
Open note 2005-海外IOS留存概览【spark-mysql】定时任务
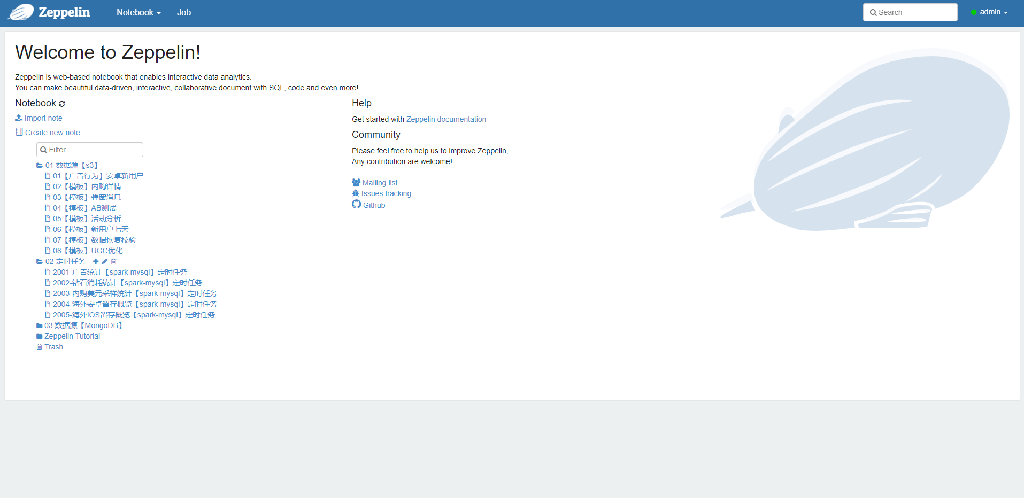(130, 315)
